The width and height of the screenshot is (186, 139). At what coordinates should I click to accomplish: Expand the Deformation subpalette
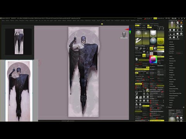coord(172,68)
